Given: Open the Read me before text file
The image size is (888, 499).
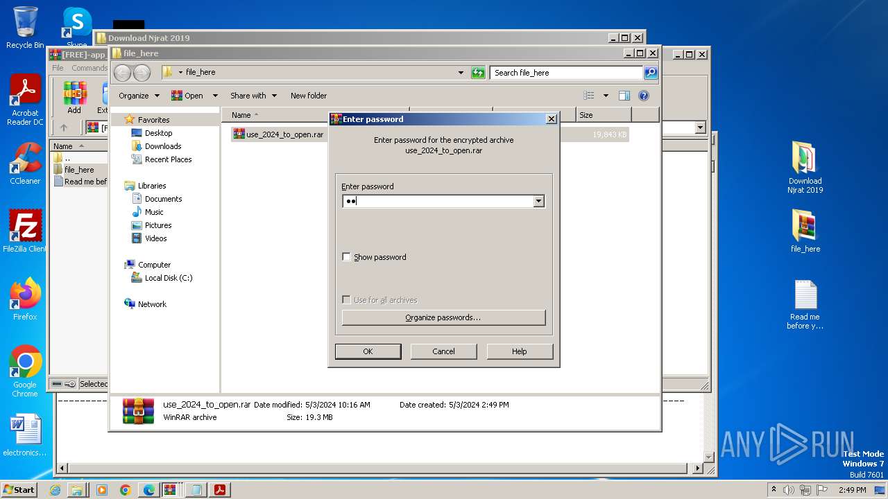Looking at the screenshot, I should coord(805,305).
